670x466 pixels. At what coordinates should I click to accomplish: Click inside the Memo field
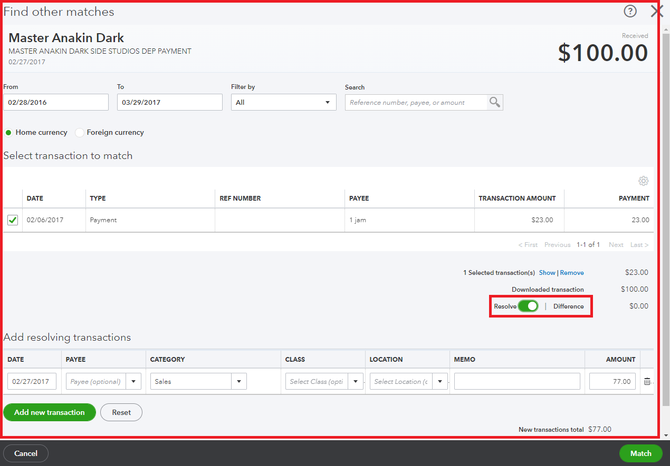coord(516,381)
